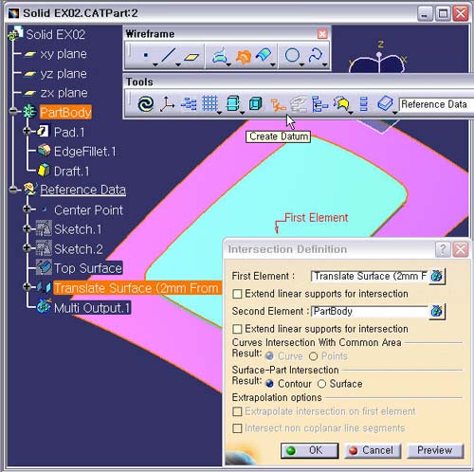Select the Contour result radio button
The width and height of the screenshot is (474, 472).
269,384
